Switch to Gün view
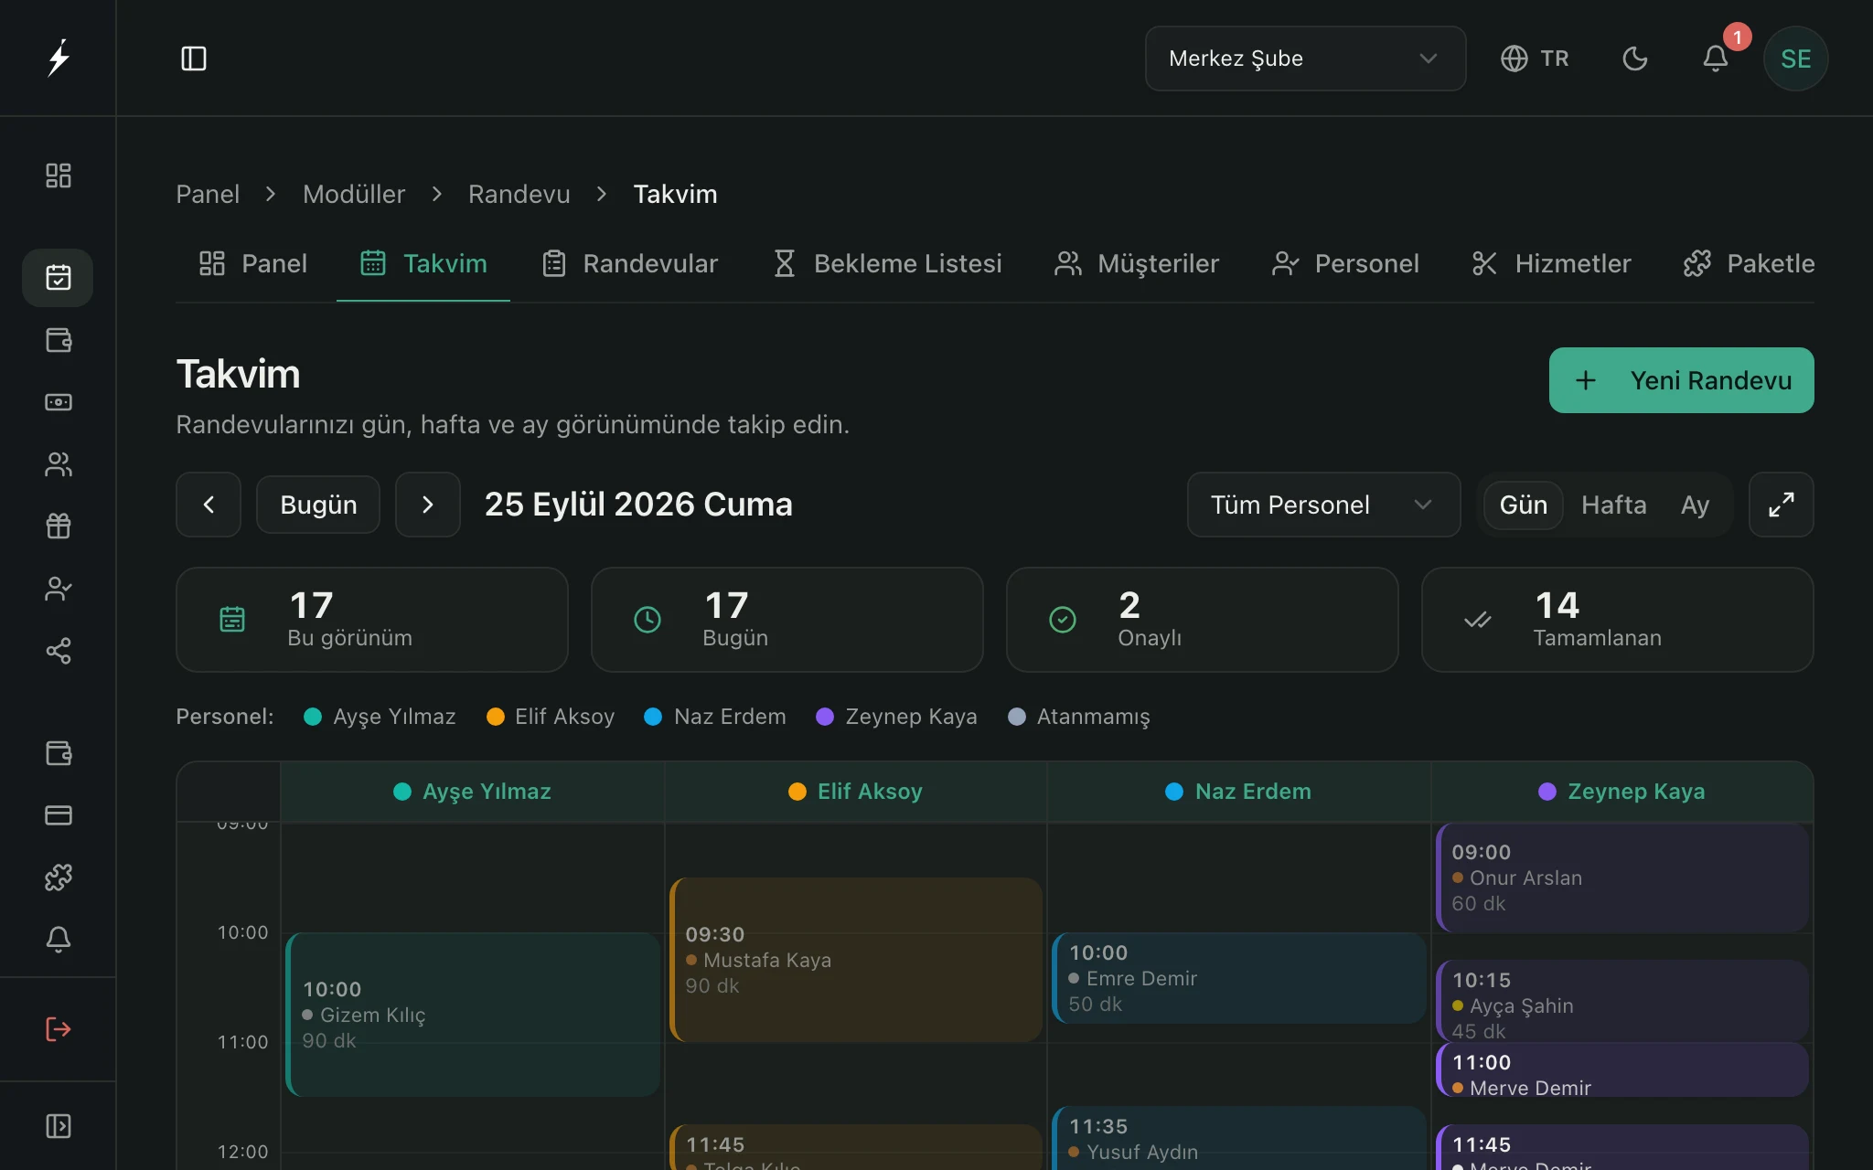Viewport: 1873px width, 1170px height. (1524, 505)
